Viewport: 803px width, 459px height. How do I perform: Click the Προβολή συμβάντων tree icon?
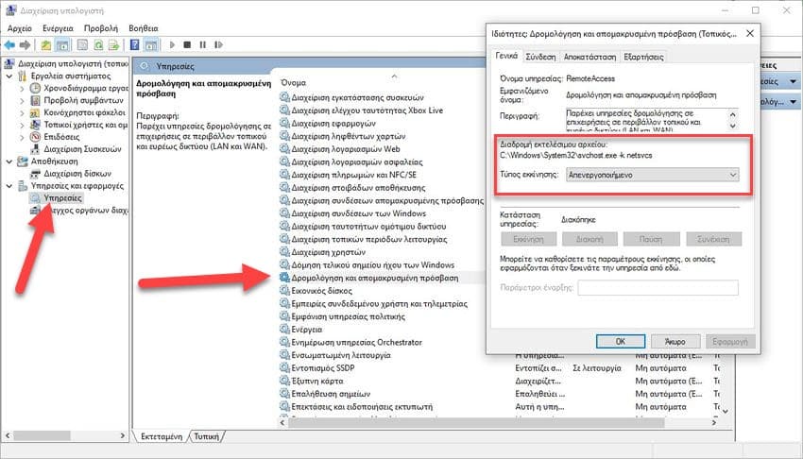35,100
